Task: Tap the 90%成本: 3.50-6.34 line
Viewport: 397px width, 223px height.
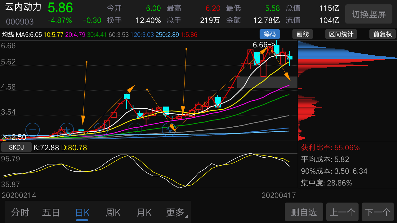Action: [x=334, y=171]
